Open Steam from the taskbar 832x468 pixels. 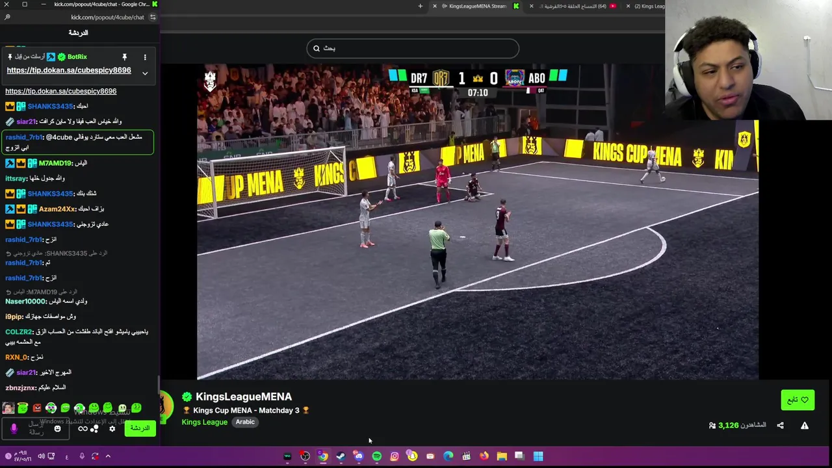click(341, 456)
